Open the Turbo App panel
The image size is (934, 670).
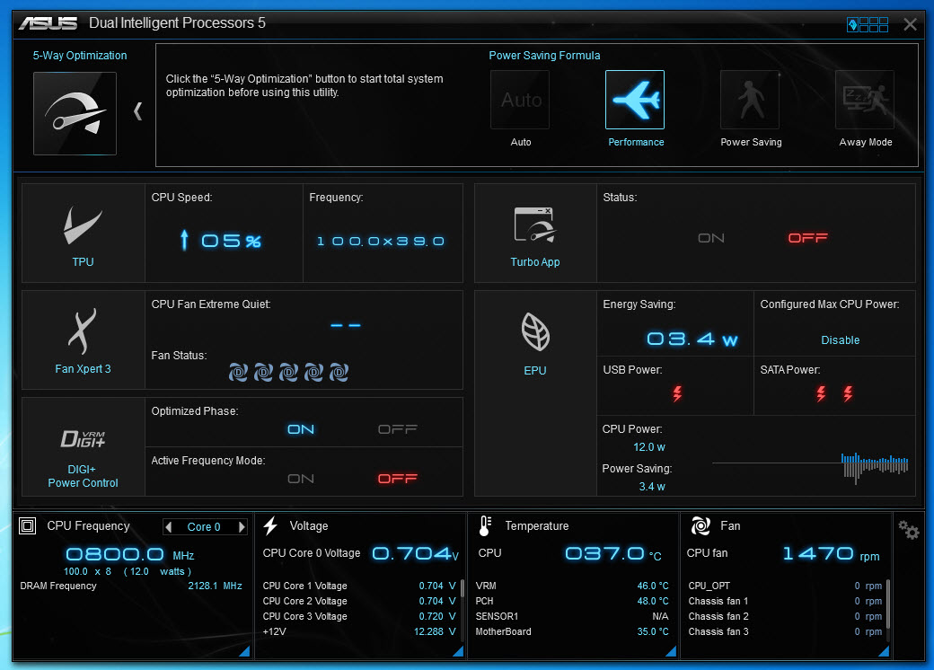pos(535,233)
